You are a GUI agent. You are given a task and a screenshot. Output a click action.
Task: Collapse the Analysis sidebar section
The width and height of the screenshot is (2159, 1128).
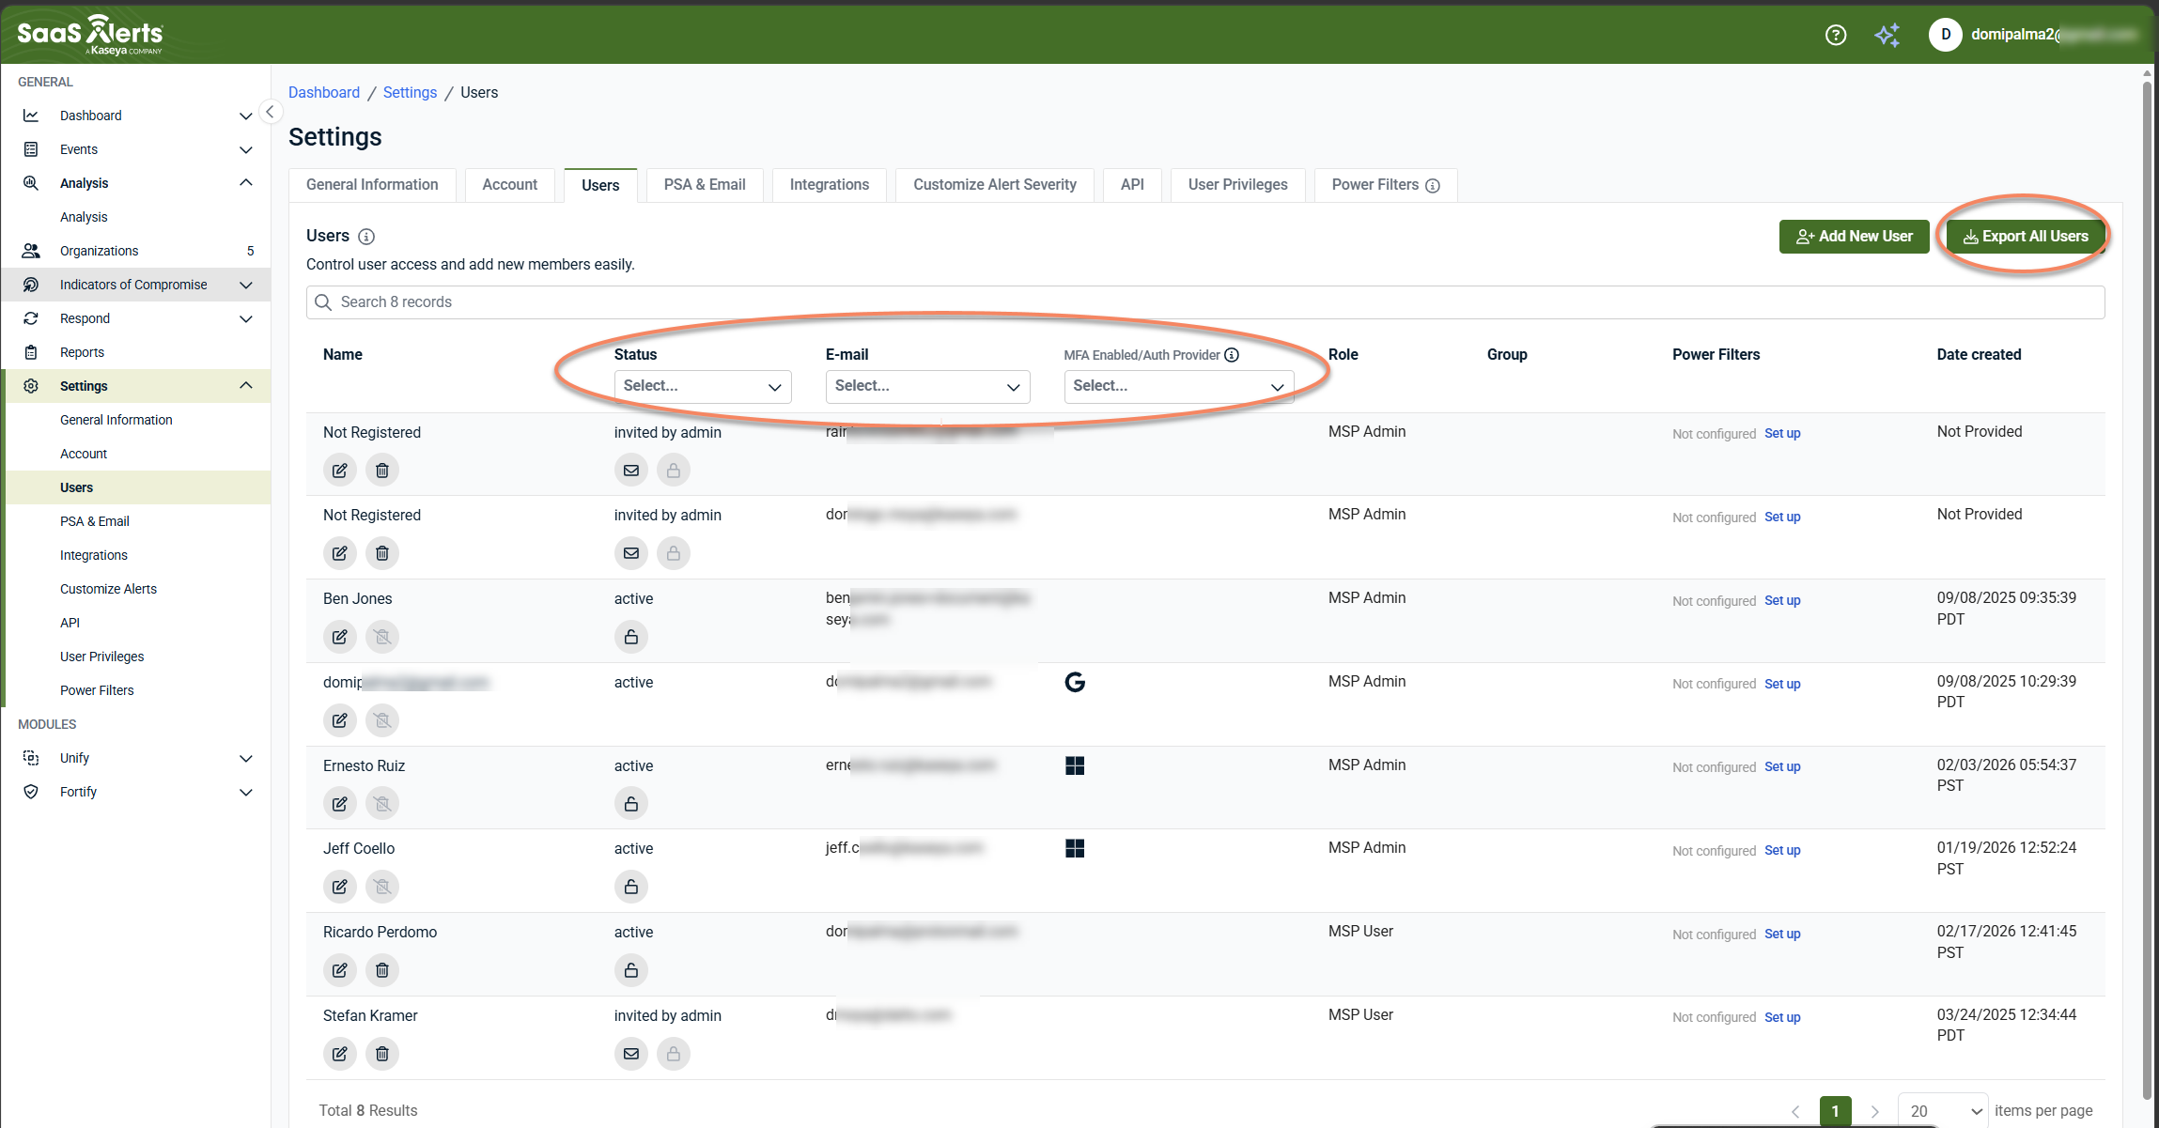point(245,183)
